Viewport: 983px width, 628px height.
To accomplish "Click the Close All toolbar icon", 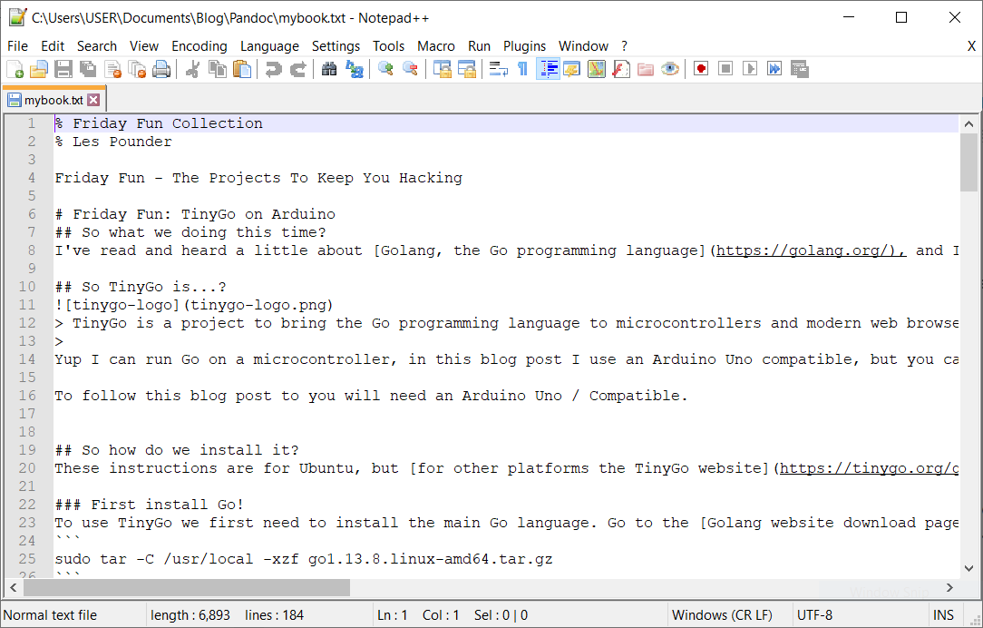I will 137,69.
